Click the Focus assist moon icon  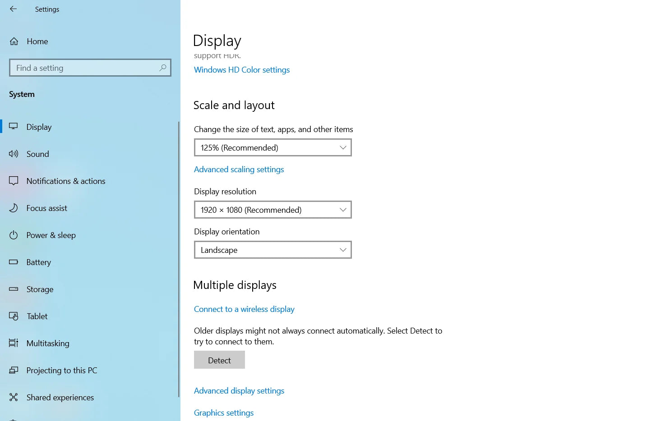click(14, 208)
